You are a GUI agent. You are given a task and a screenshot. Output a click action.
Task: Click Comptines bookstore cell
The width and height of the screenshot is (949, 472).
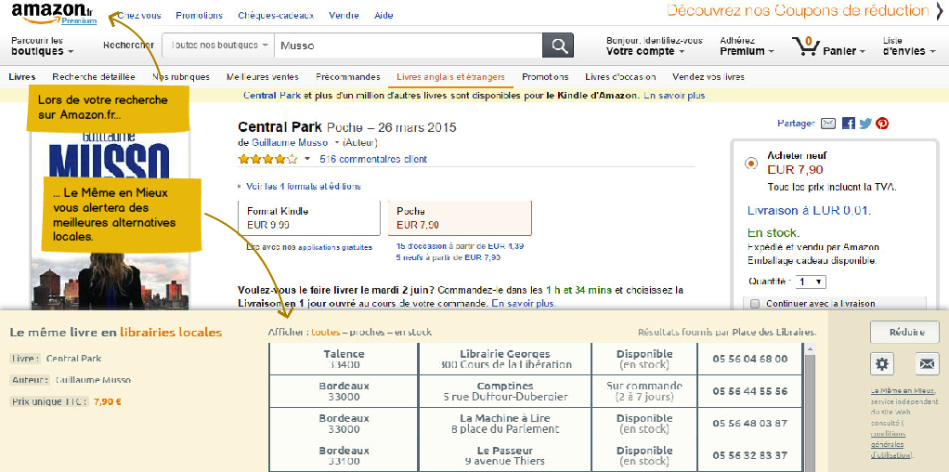(505, 391)
